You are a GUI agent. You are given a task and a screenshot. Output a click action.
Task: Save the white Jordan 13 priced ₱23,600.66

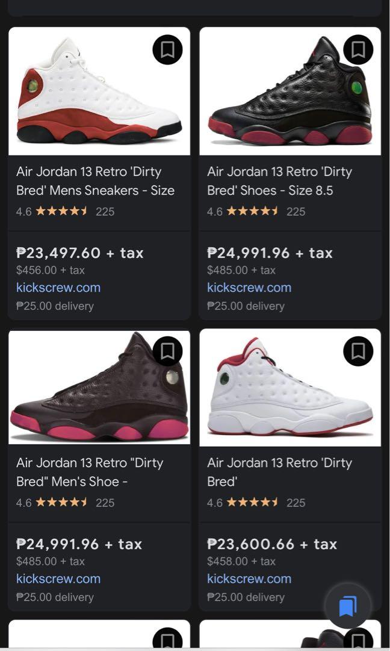pyautogui.click(x=358, y=351)
